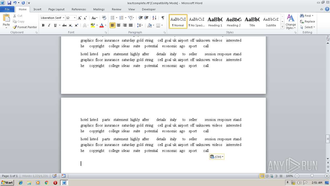Open the font size dropdown
330x186 pixels.
tap(75, 18)
